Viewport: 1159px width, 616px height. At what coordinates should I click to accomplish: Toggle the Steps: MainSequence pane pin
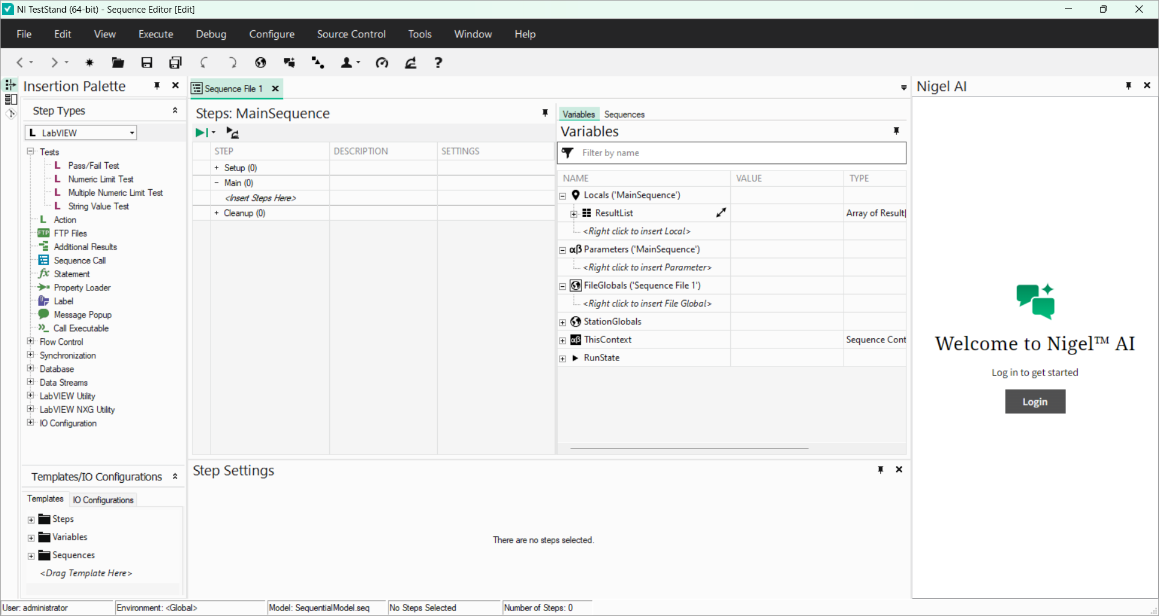(x=545, y=113)
